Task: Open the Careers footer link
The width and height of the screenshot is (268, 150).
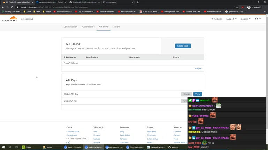Action: [177, 135]
